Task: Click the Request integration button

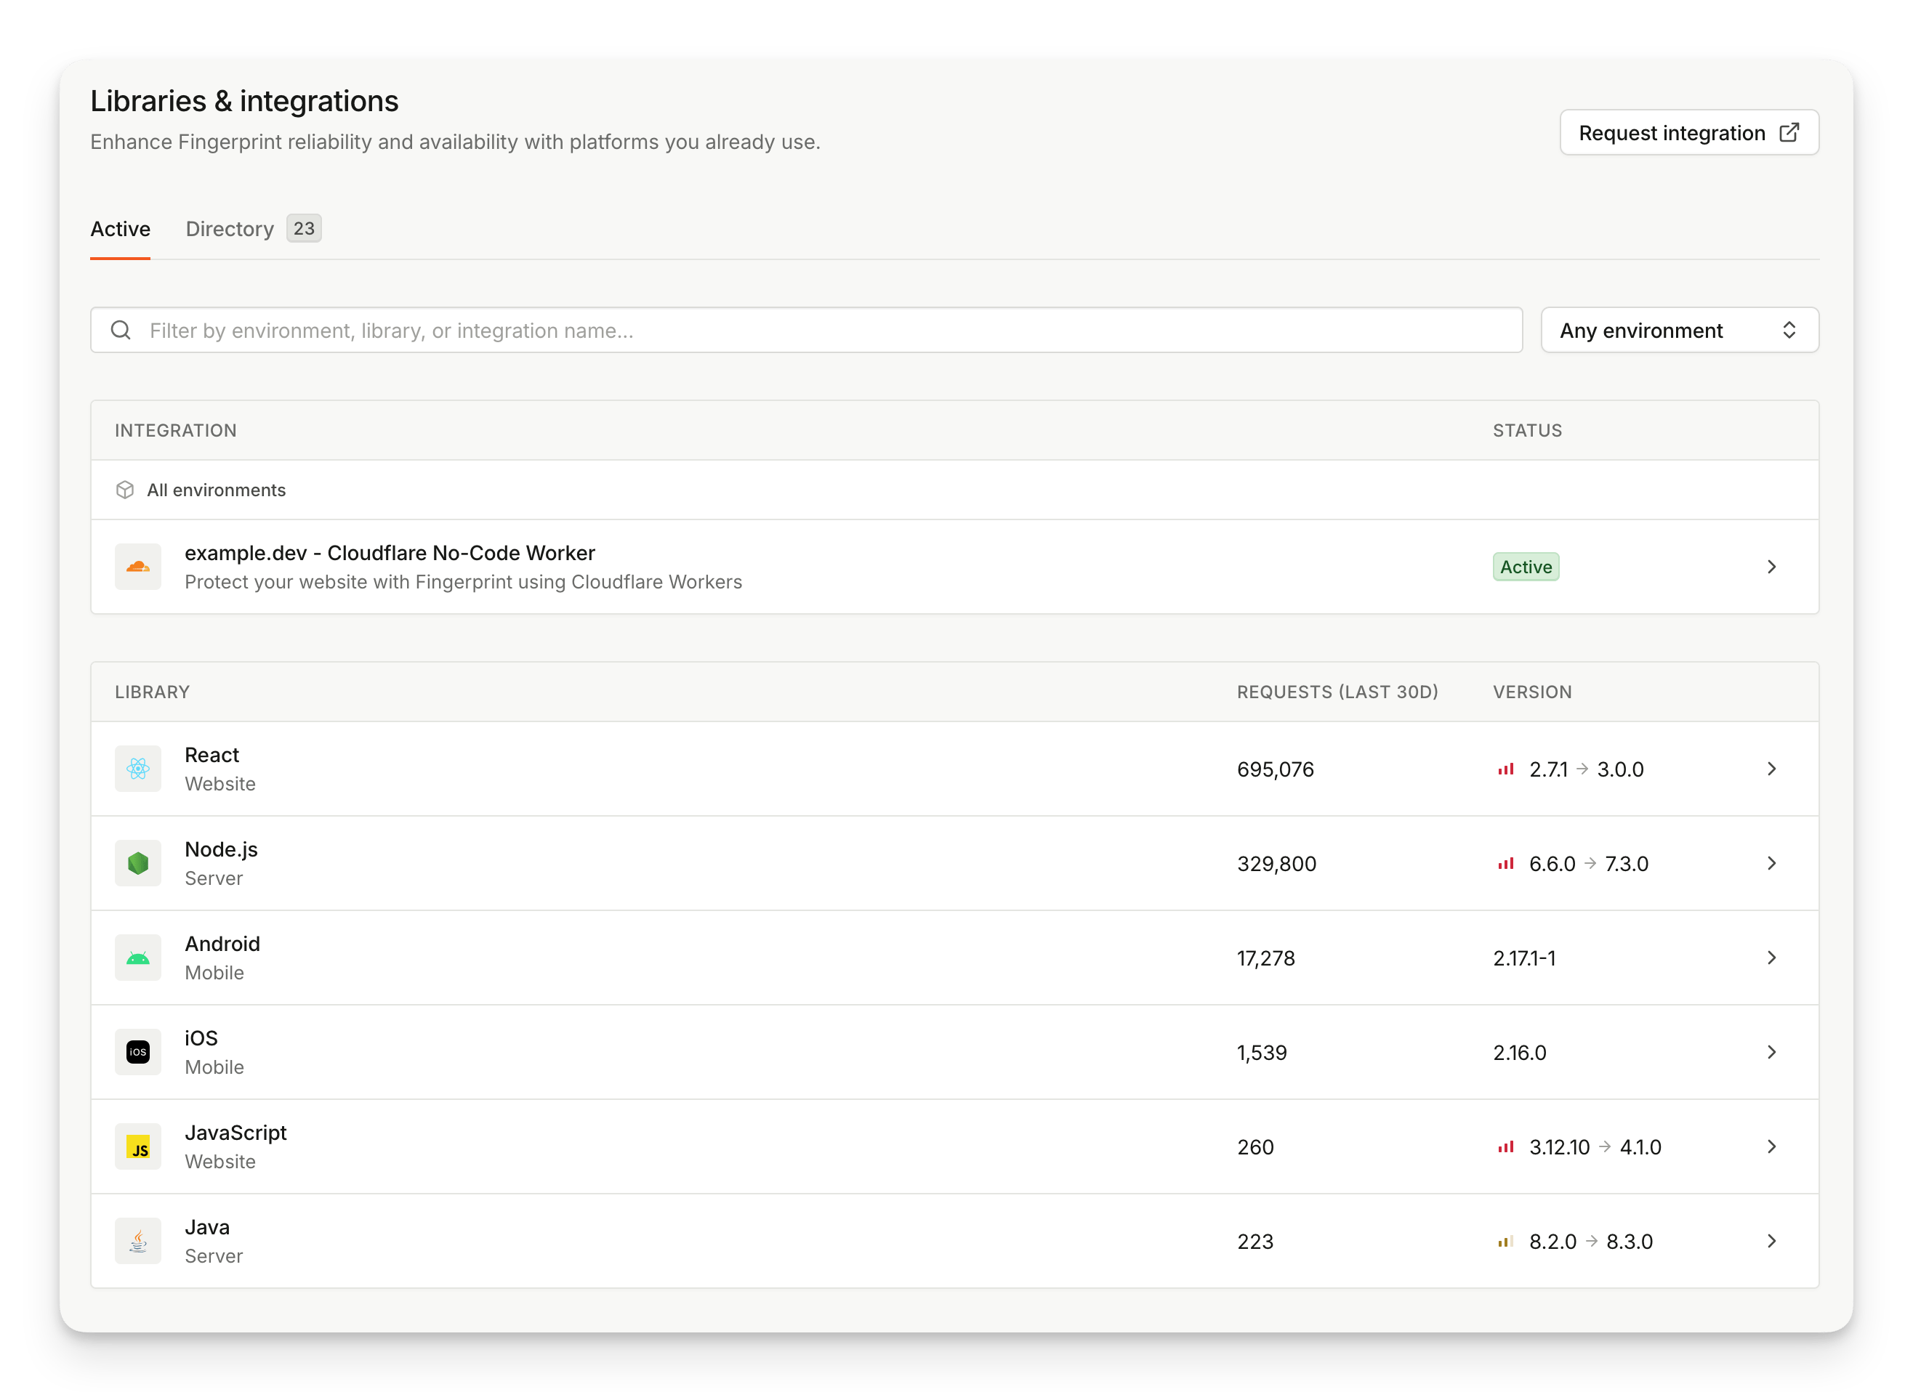Action: pos(1689,132)
